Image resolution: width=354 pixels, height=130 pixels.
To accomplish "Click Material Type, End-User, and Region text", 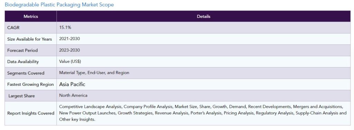I will [x=94, y=73].
